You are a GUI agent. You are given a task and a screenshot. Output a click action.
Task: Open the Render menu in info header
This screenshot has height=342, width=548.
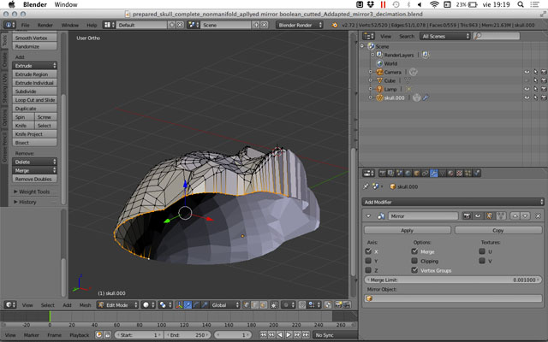pos(45,25)
